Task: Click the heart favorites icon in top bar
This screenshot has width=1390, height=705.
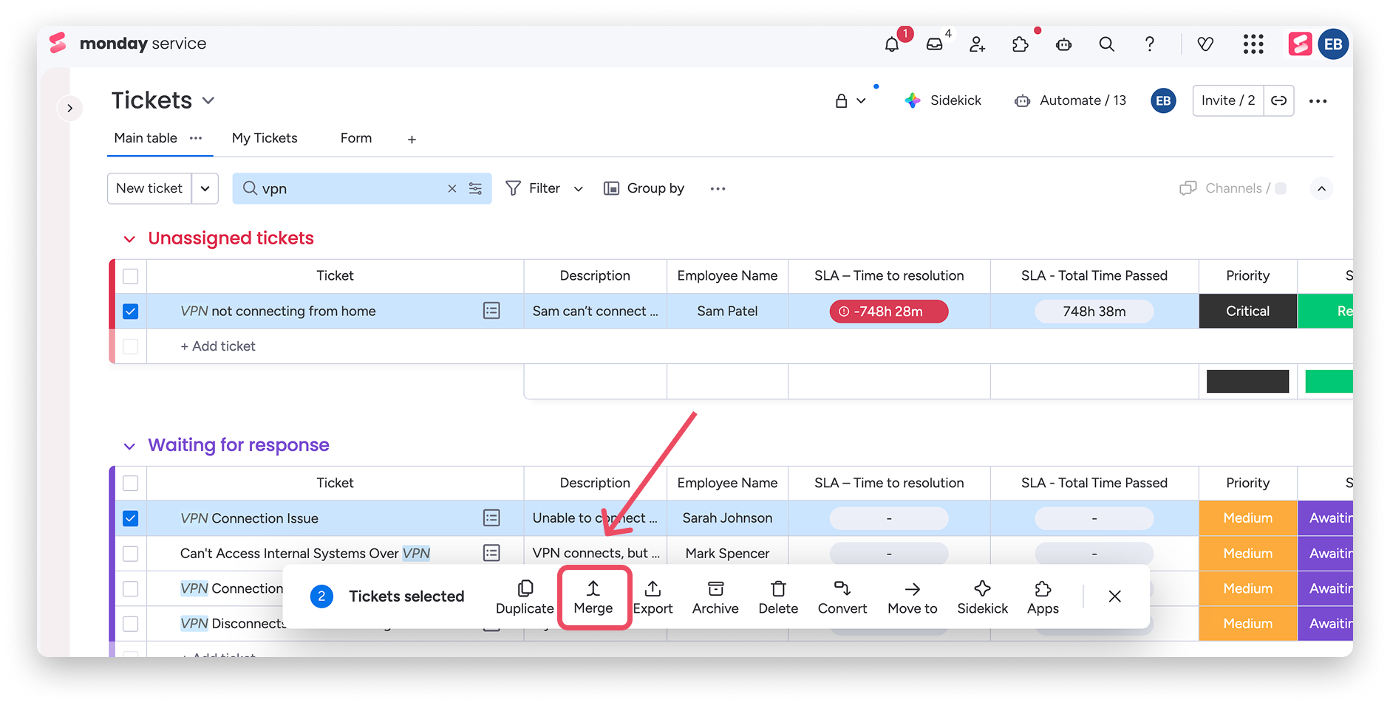Action: click(1205, 44)
